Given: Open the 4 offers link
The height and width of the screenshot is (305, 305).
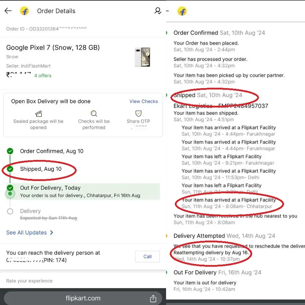Looking at the screenshot, I should point(43,76).
